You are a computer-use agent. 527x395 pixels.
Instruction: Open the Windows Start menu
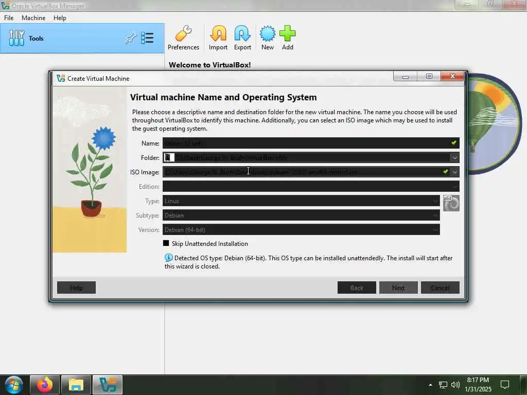14,385
